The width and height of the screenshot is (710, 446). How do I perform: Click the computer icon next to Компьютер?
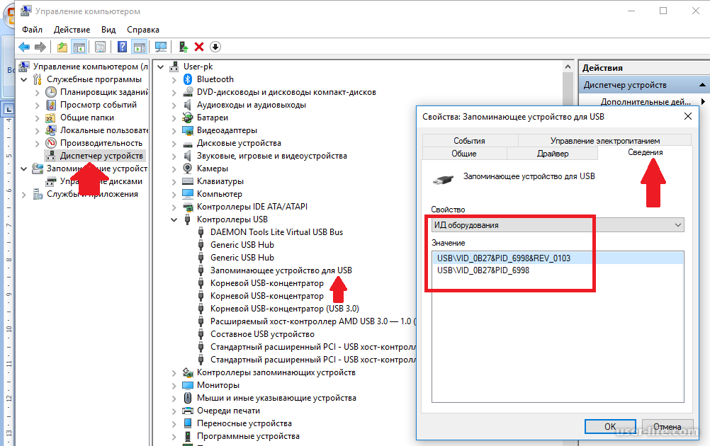tap(188, 193)
